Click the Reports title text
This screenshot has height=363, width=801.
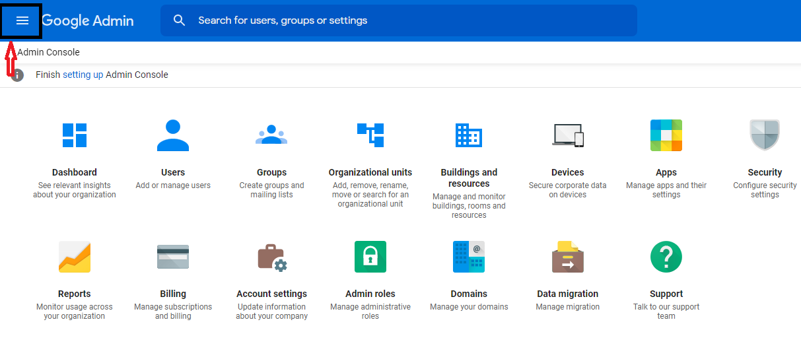[75, 294]
